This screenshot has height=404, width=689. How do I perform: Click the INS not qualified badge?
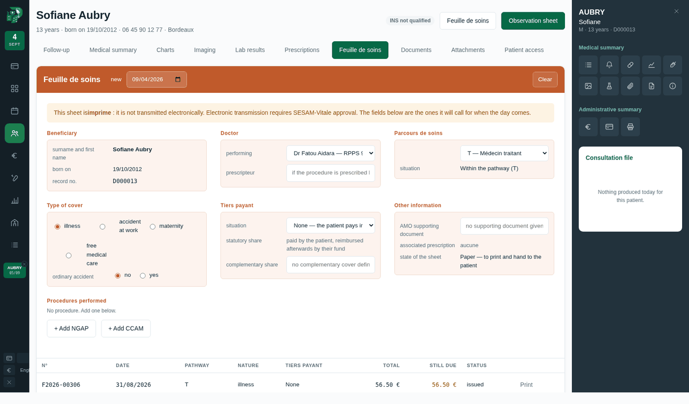(410, 21)
